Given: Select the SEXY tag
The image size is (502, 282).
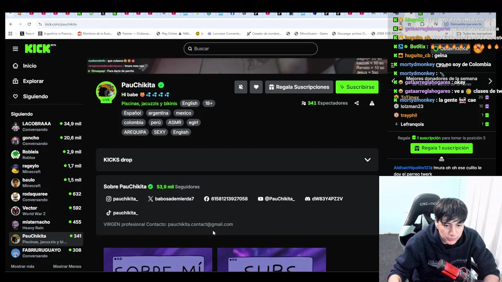Looking at the screenshot, I should [160, 132].
